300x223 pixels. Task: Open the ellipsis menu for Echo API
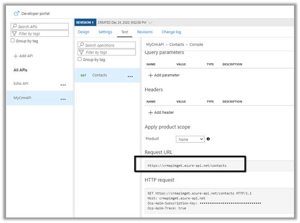(63, 85)
